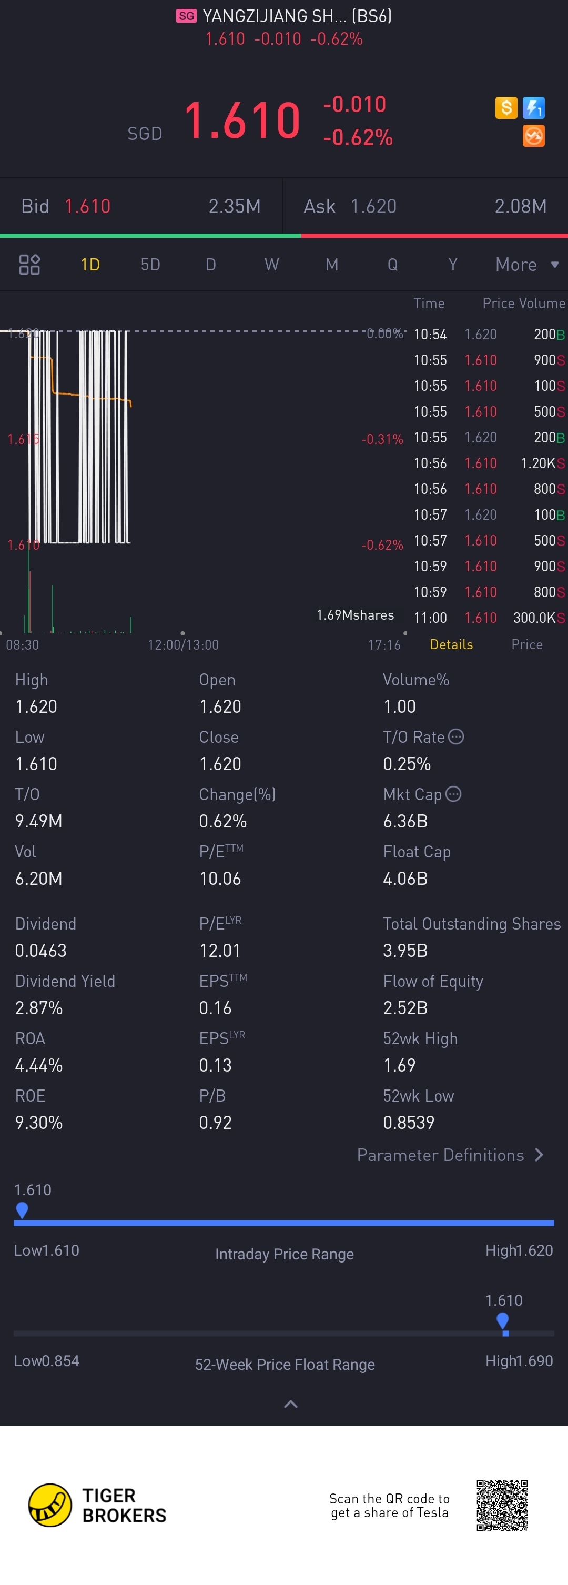Viewport: 568px width, 1585px height.
Task: Open Parameter Definitions link
Action: [x=440, y=1155]
